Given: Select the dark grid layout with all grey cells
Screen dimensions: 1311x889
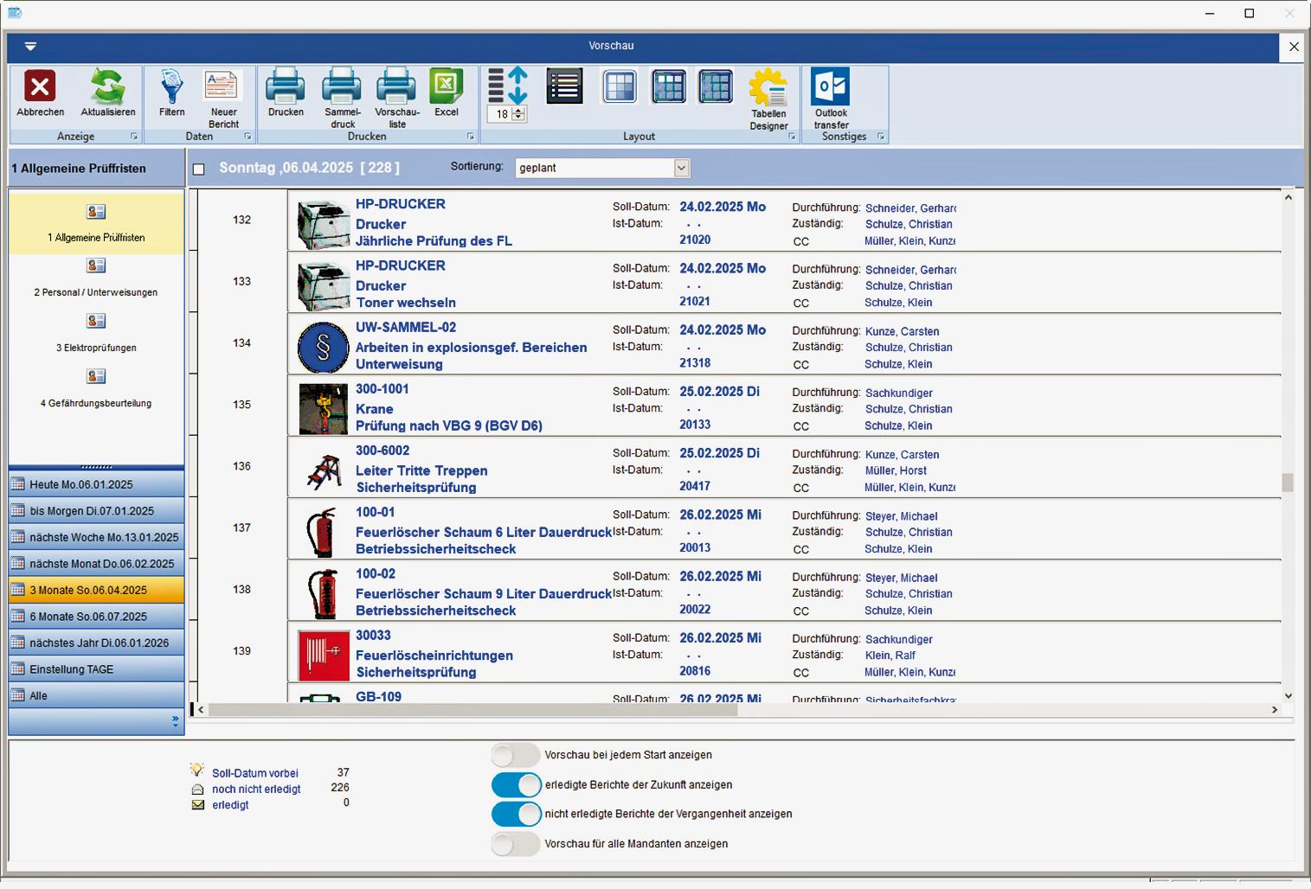Looking at the screenshot, I should pyautogui.click(x=716, y=86).
